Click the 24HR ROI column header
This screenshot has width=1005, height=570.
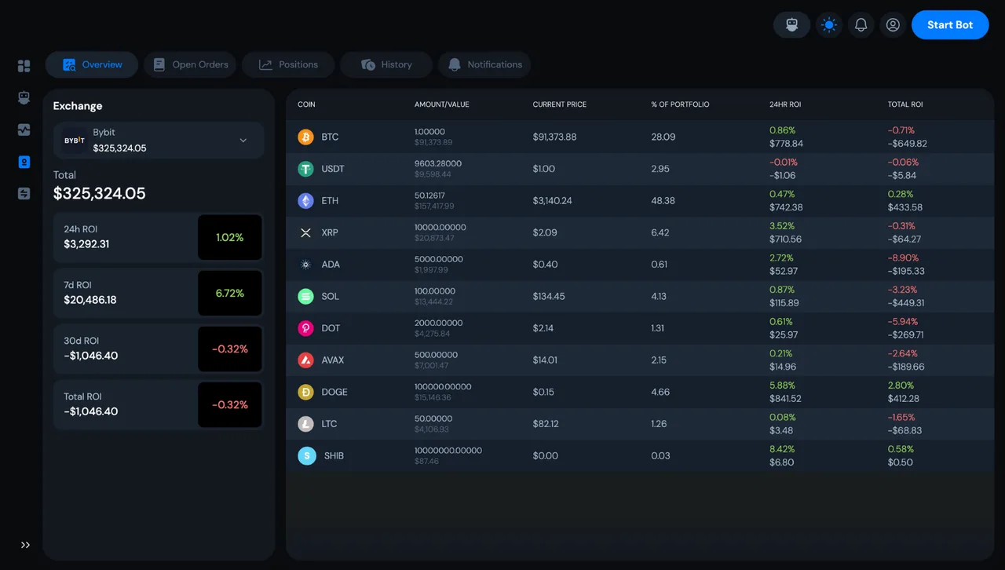point(785,104)
